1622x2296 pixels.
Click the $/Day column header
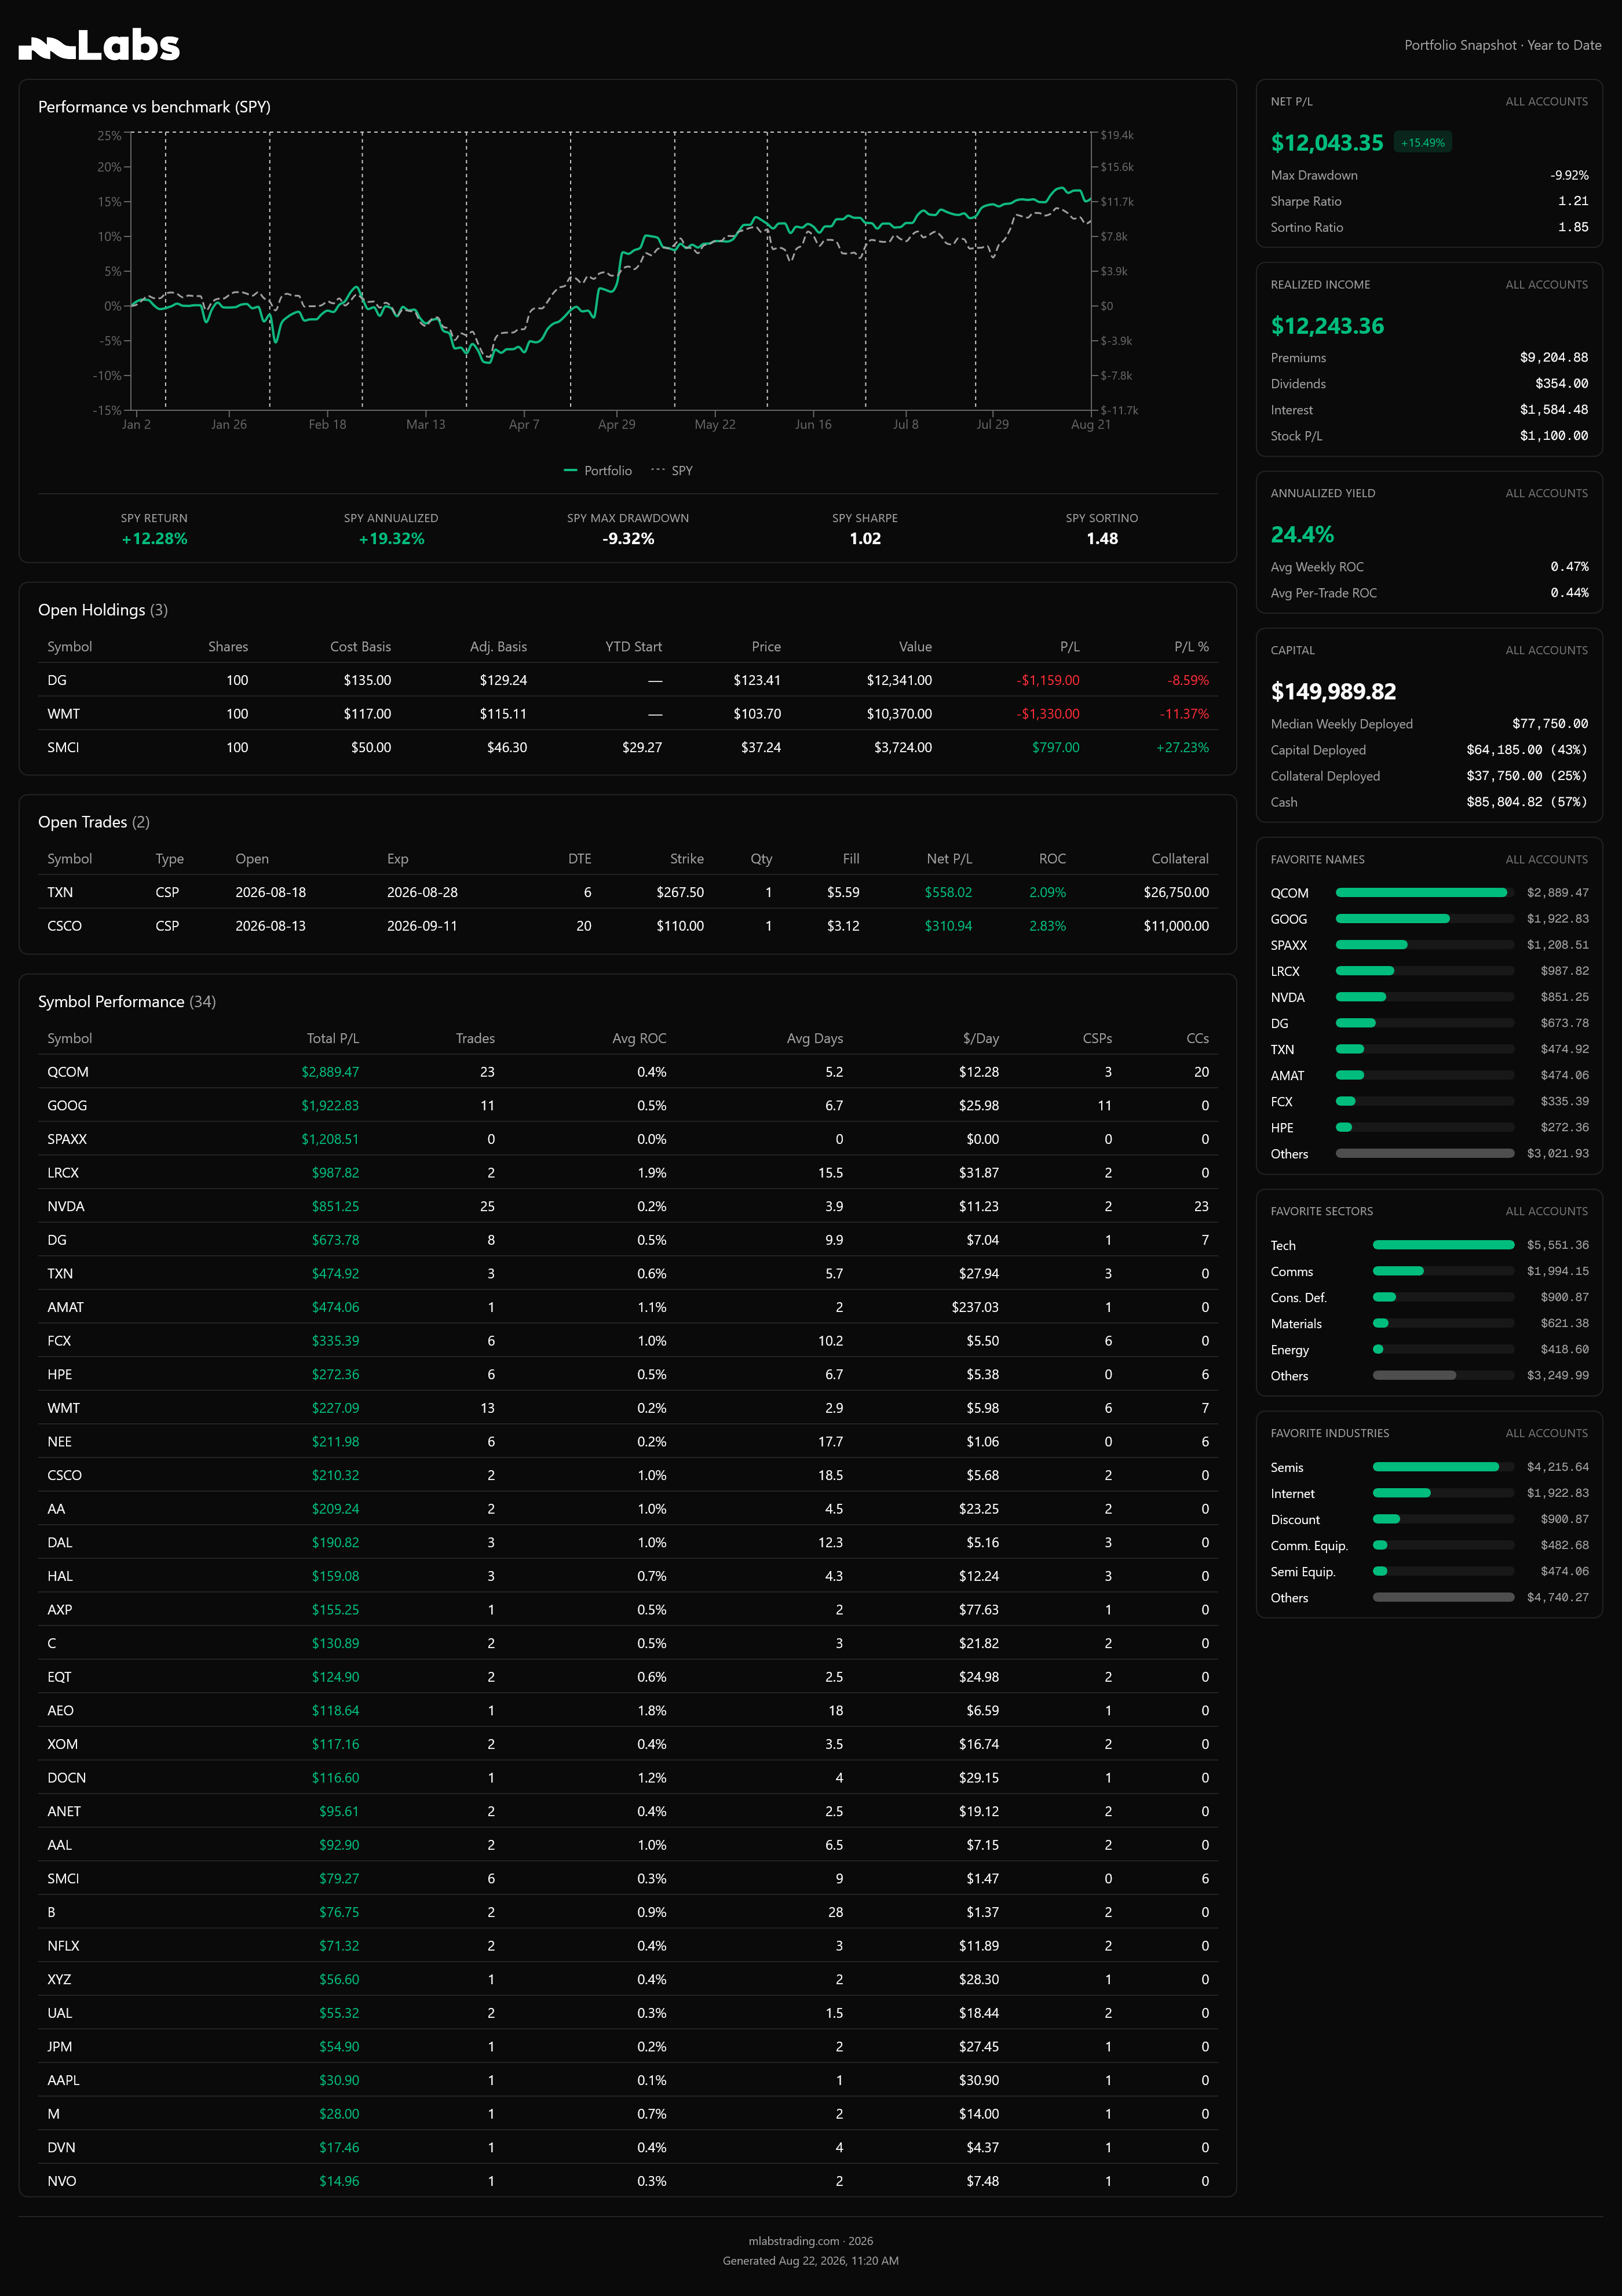pos(980,1039)
